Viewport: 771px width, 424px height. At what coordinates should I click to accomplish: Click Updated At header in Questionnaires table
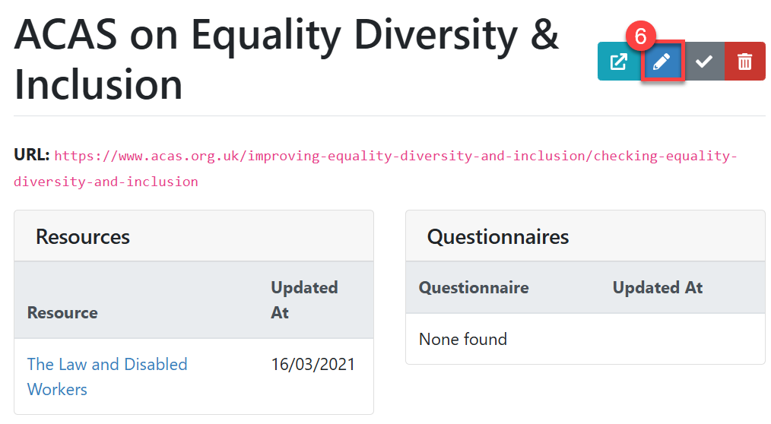pos(658,287)
